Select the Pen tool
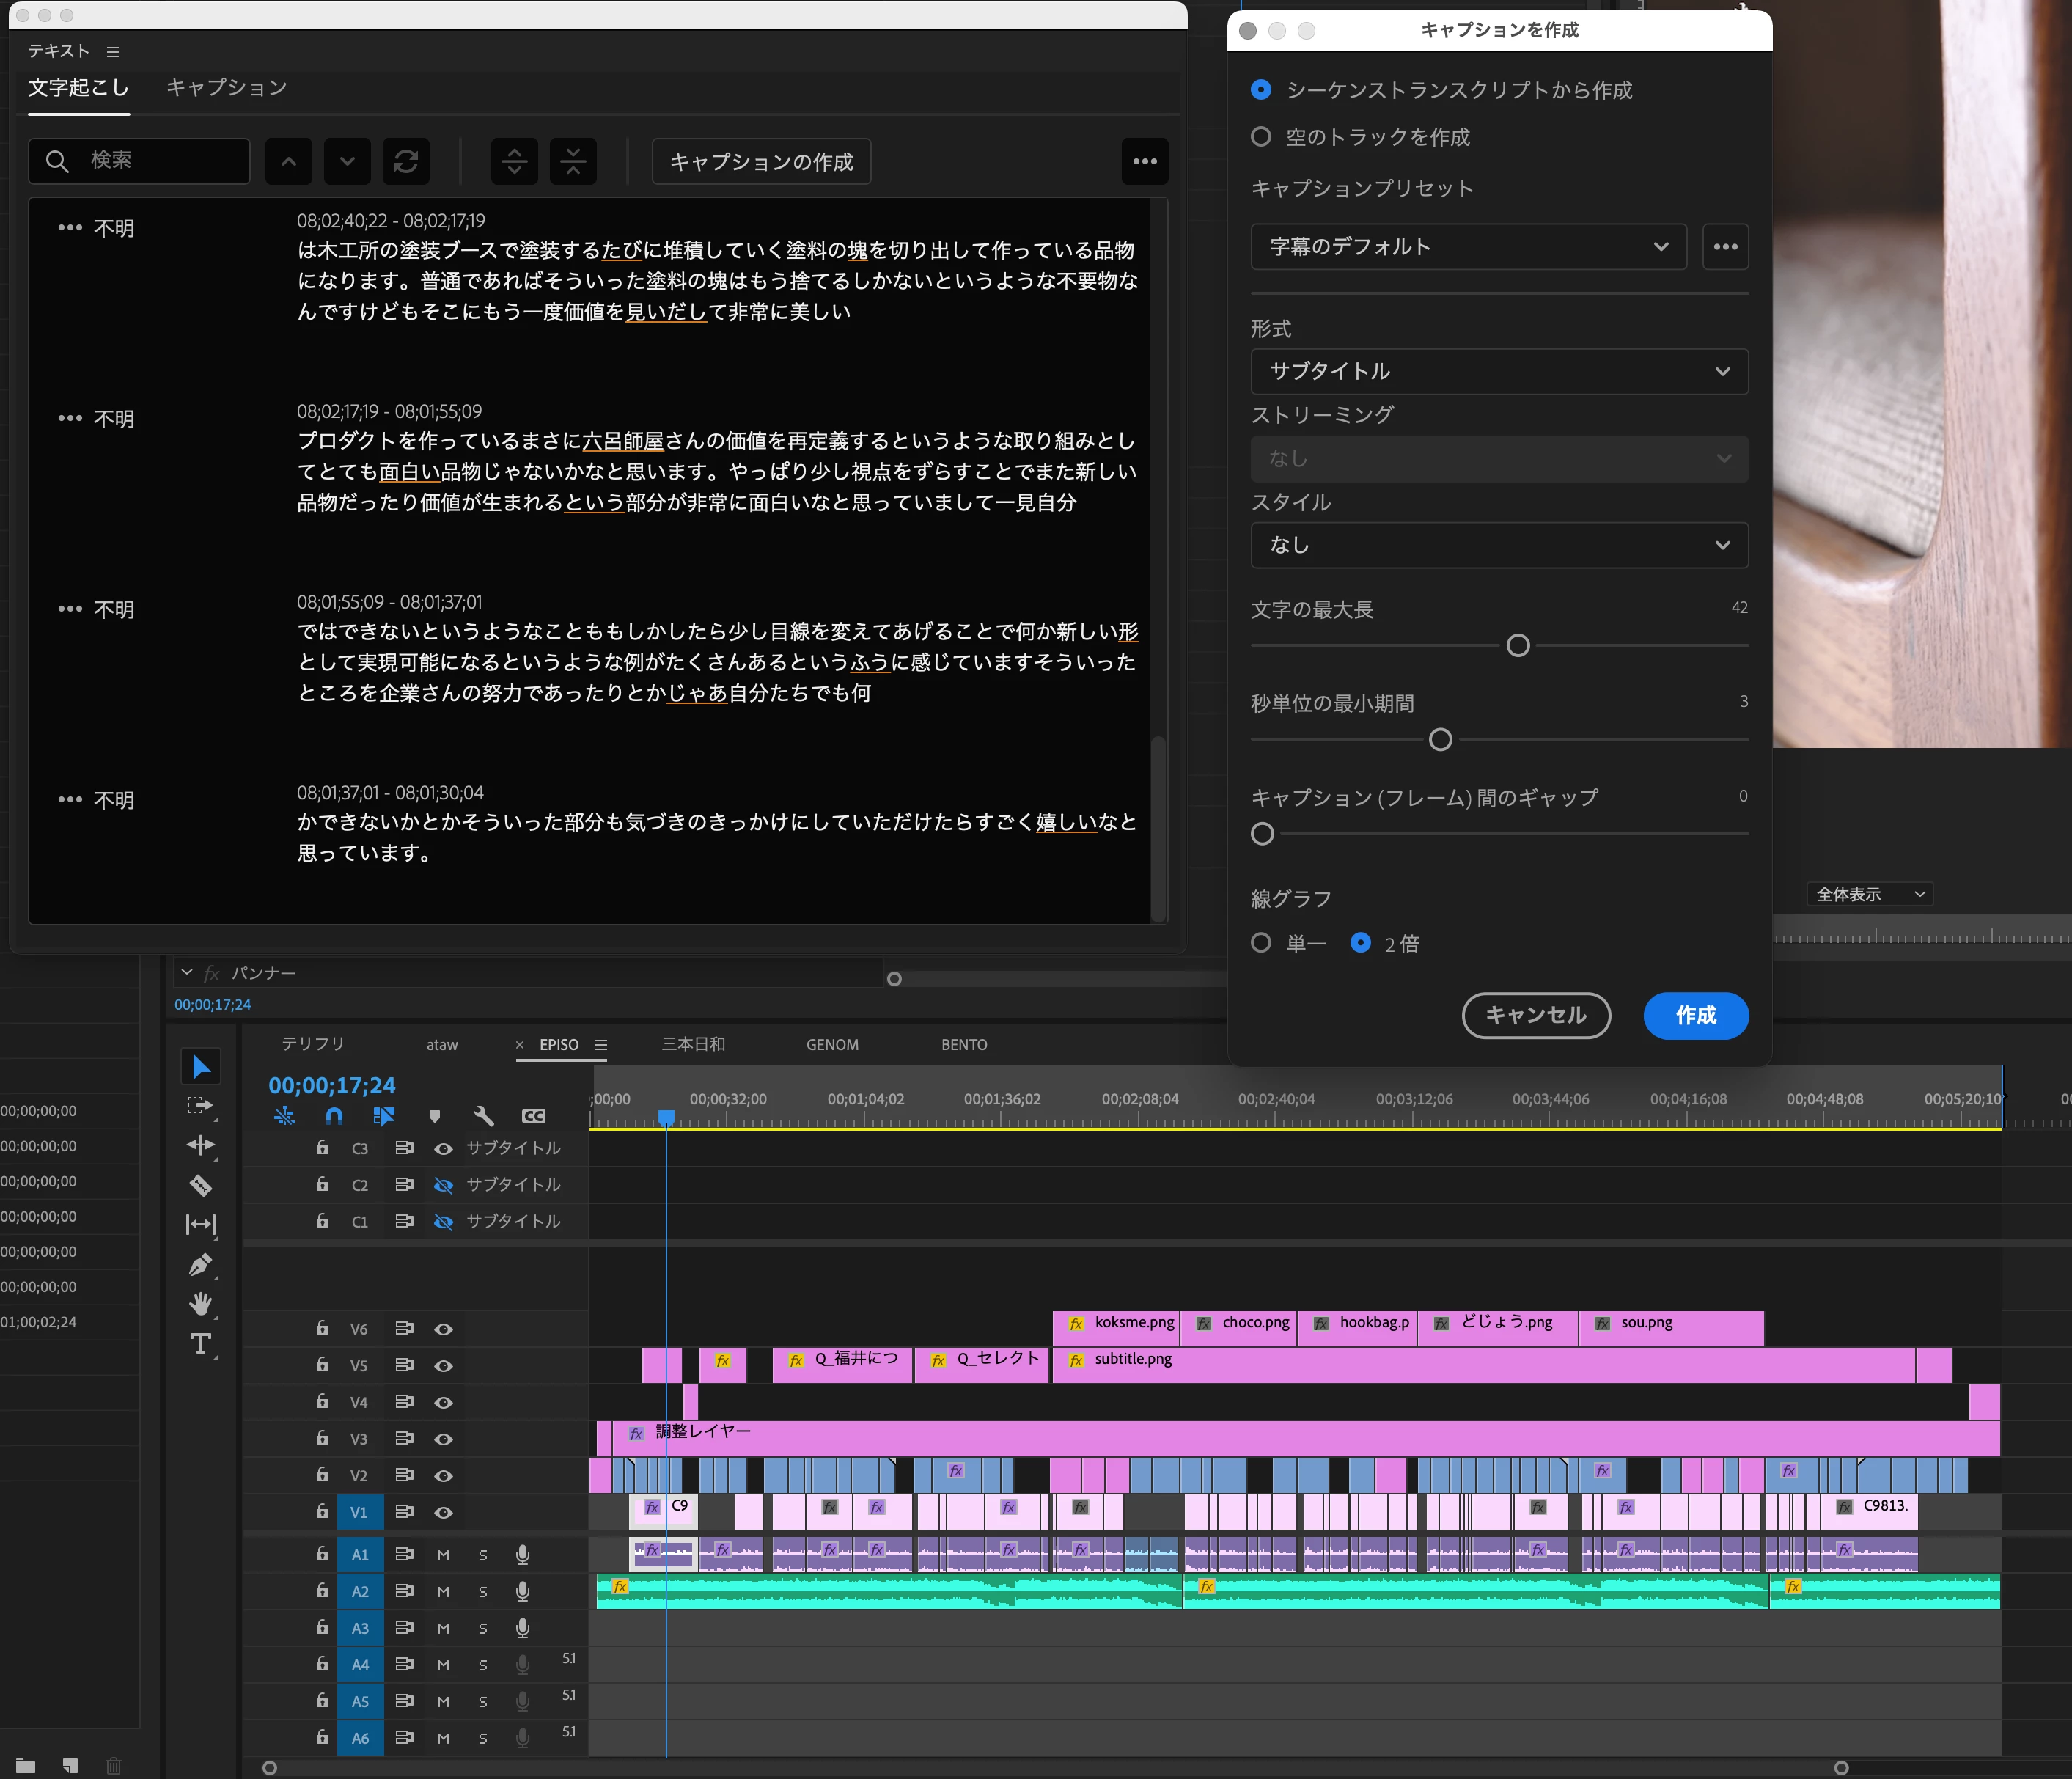 pyautogui.click(x=201, y=1265)
